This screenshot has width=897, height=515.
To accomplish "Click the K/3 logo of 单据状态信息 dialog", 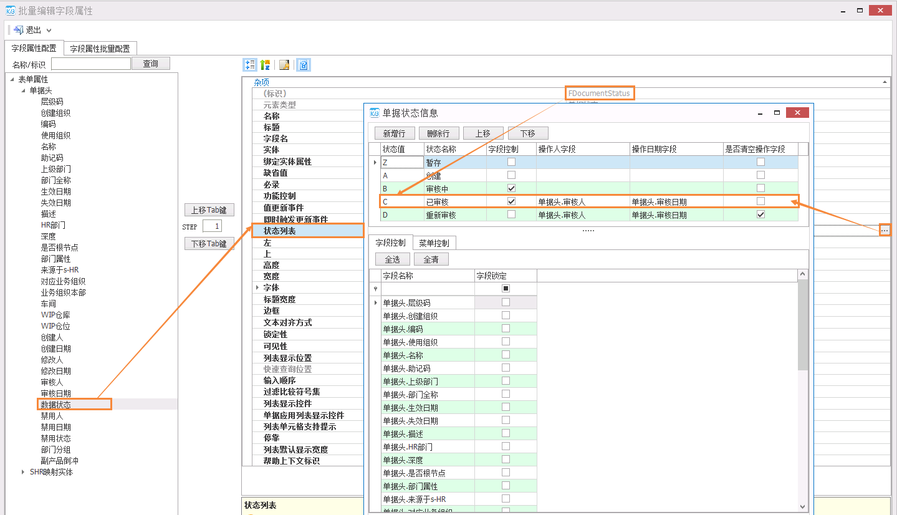I will click(375, 113).
